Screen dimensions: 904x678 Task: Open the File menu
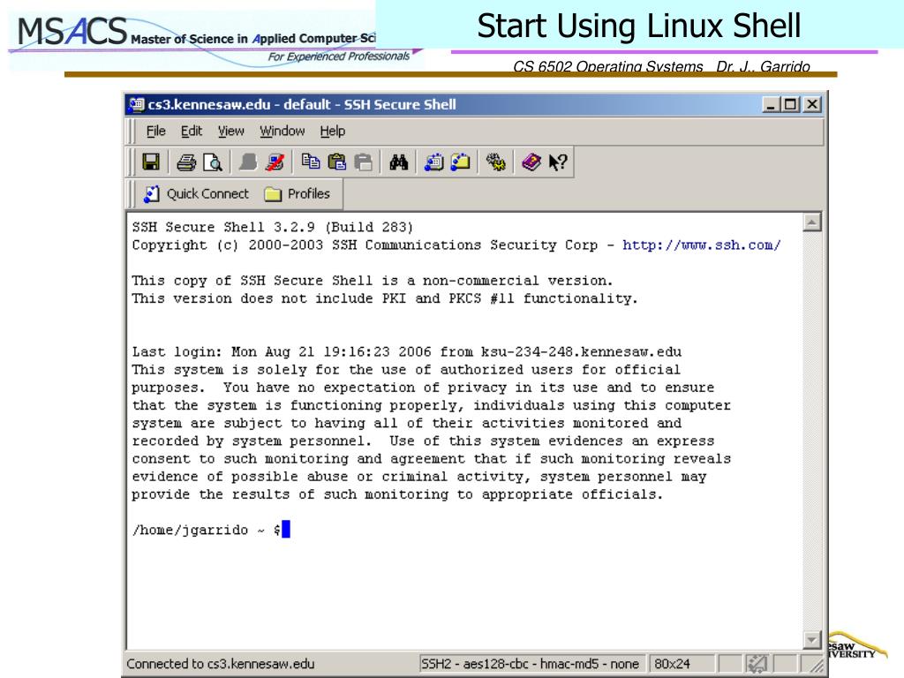[x=155, y=132]
